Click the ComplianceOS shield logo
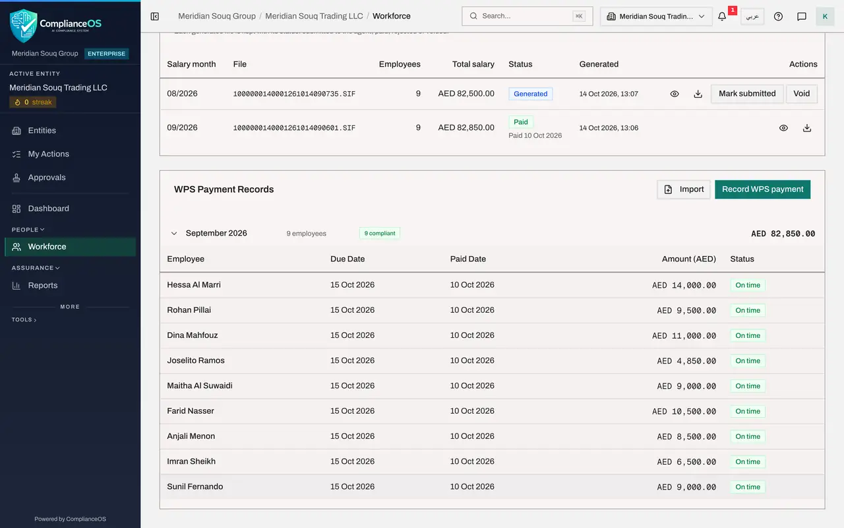This screenshot has width=844, height=528. tap(23, 25)
